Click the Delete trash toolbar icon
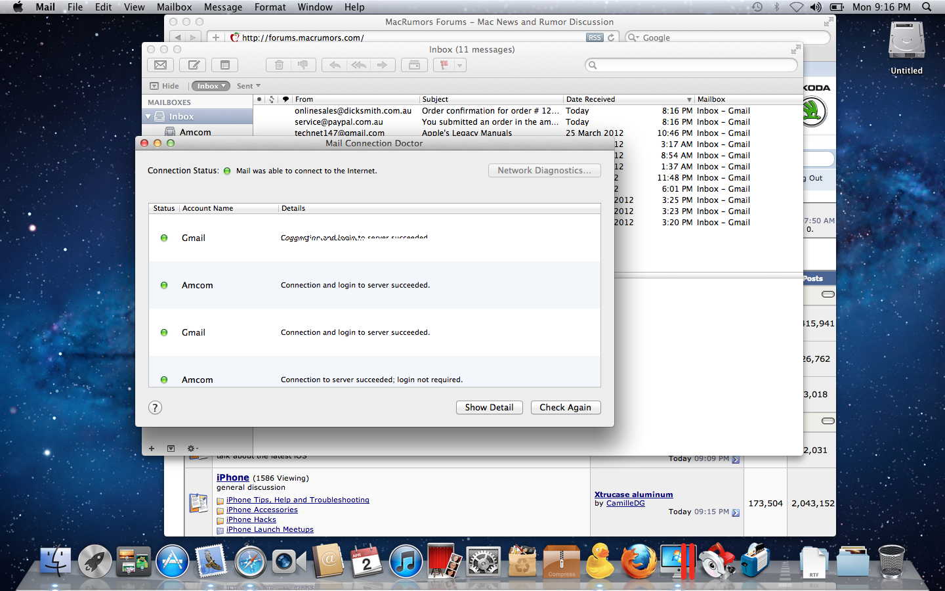Viewport: 945px width, 591px height. coord(279,65)
